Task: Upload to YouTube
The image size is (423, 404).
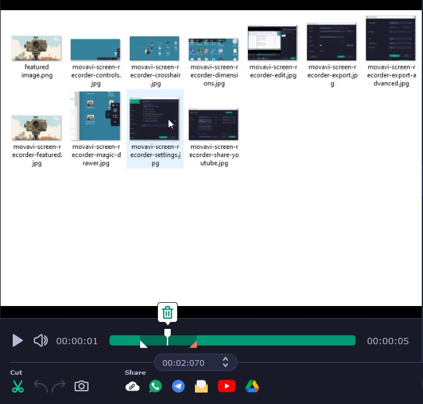Action: click(227, 386)
